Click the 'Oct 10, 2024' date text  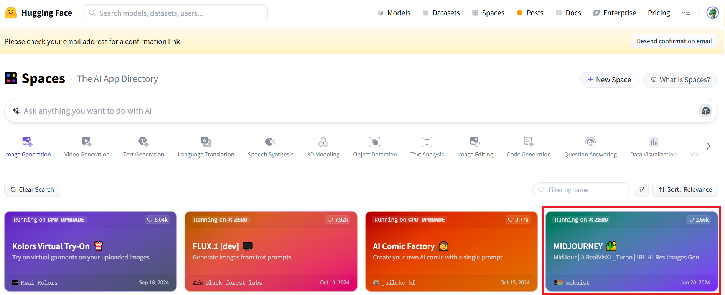click(x=334, y=283)
